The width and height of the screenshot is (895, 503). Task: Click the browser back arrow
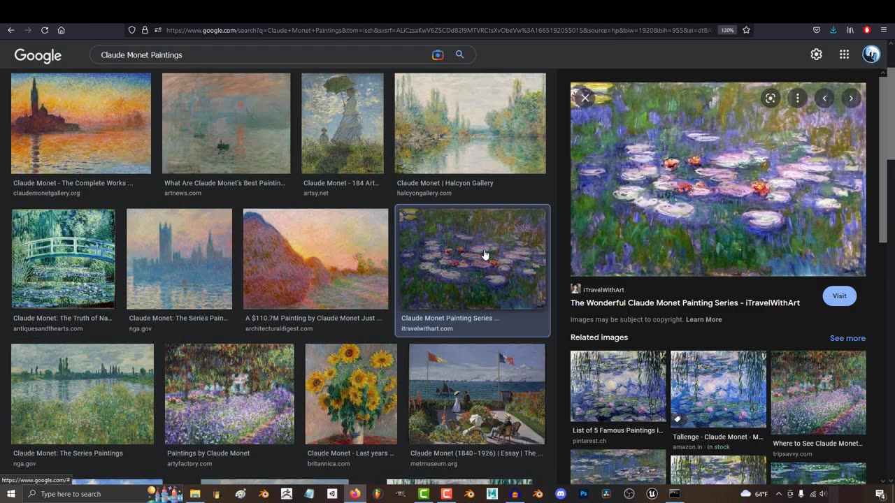(11, 30)
